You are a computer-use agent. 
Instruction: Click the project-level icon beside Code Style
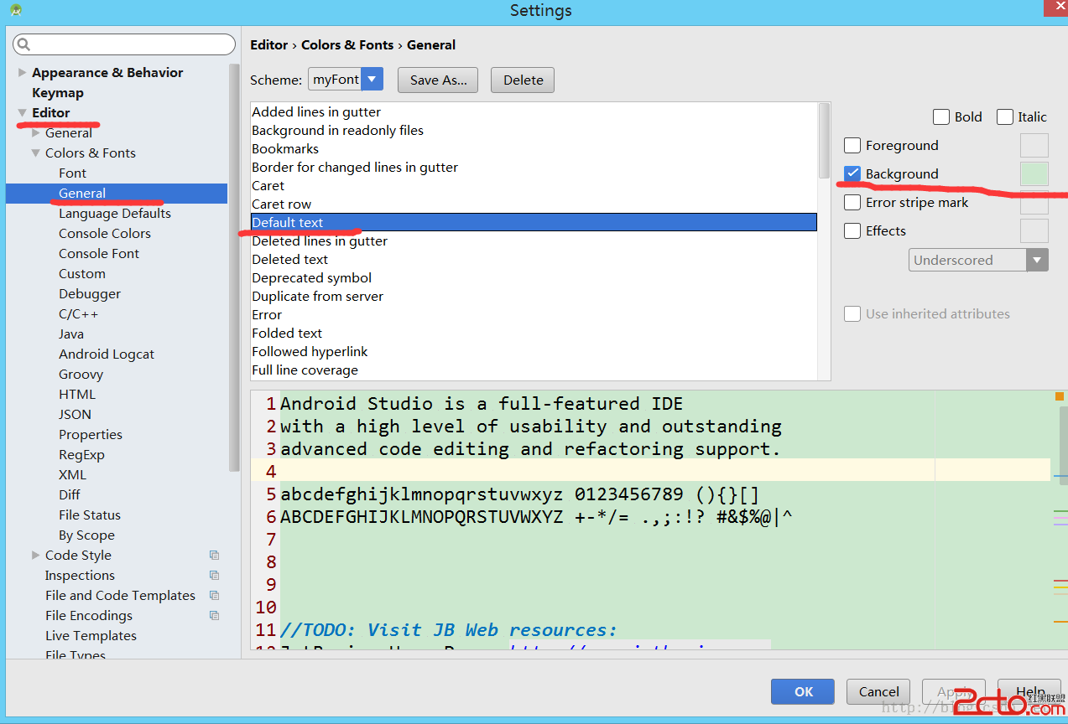click(214, 556)
